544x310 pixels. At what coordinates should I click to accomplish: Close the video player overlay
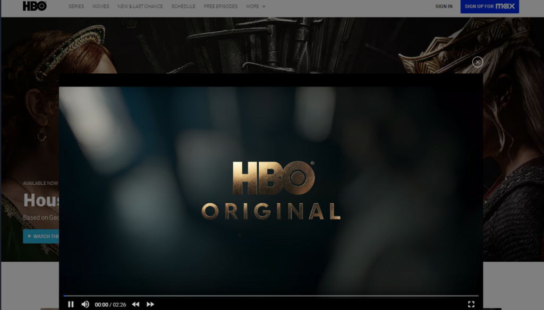478,62
